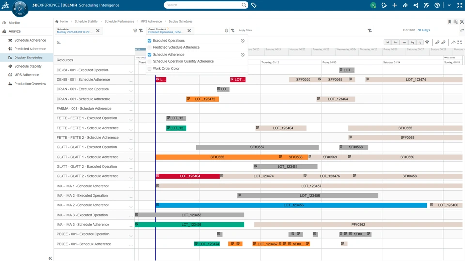Close the Gantt Content filter chip

pos(189,31)
